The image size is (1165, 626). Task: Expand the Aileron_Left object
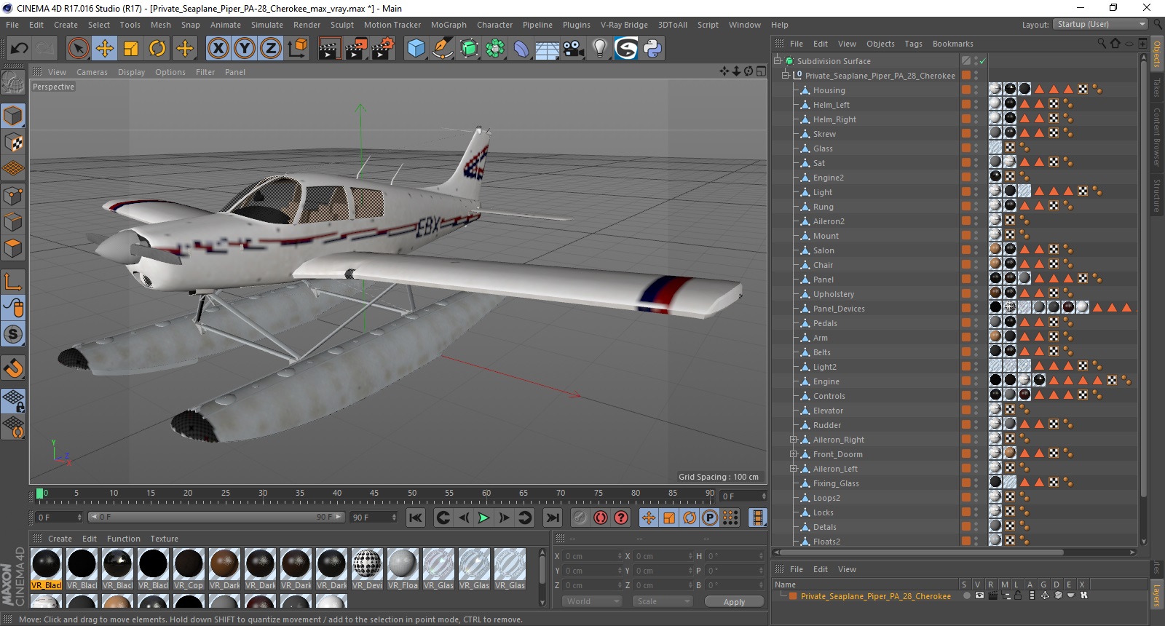point(793,469)
